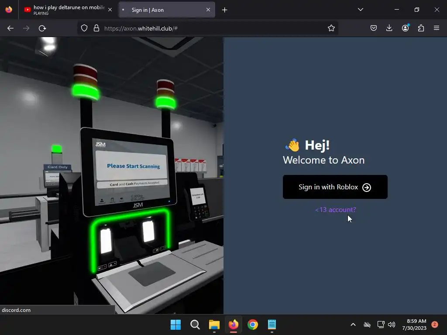Open the Firefox View pinned icon
The width and height of the screenshot is (447, 335).
point(9,10)
